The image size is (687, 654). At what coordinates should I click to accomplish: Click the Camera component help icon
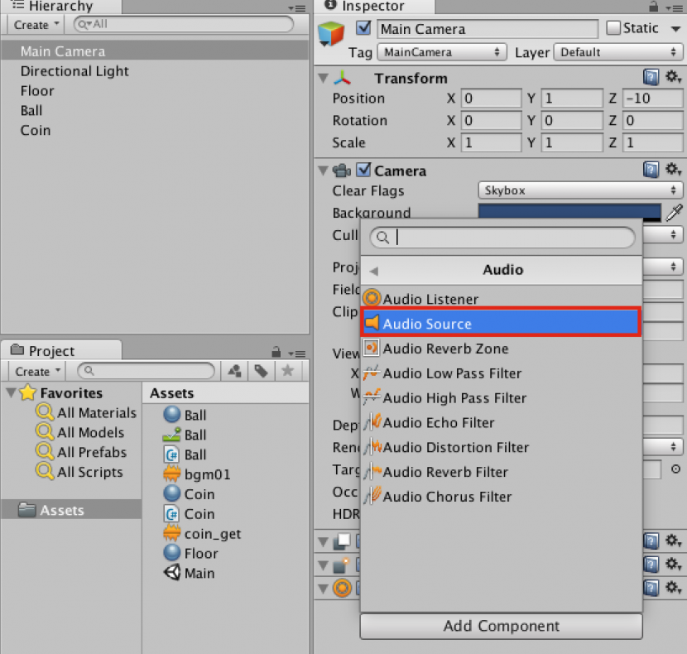pos(651,170)
